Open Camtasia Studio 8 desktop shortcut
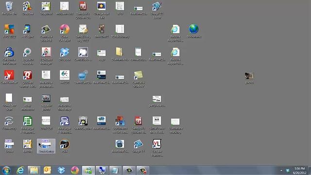 click(x=46, y=33)
